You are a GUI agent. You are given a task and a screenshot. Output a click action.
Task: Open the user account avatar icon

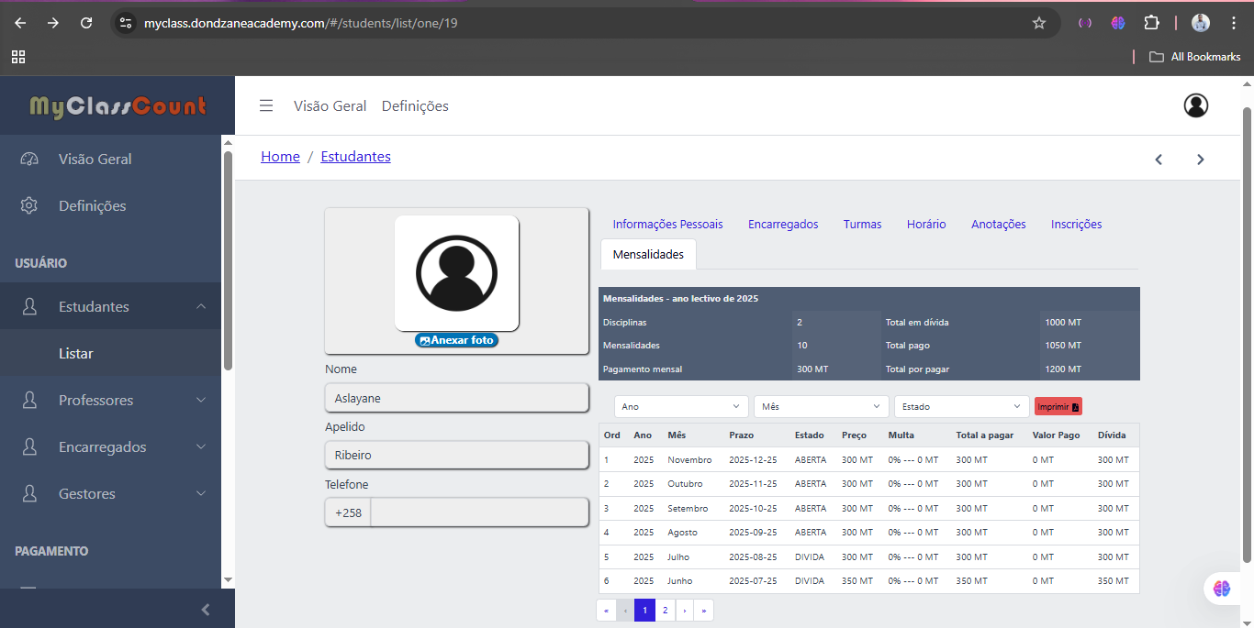(x=1195, y=105)
